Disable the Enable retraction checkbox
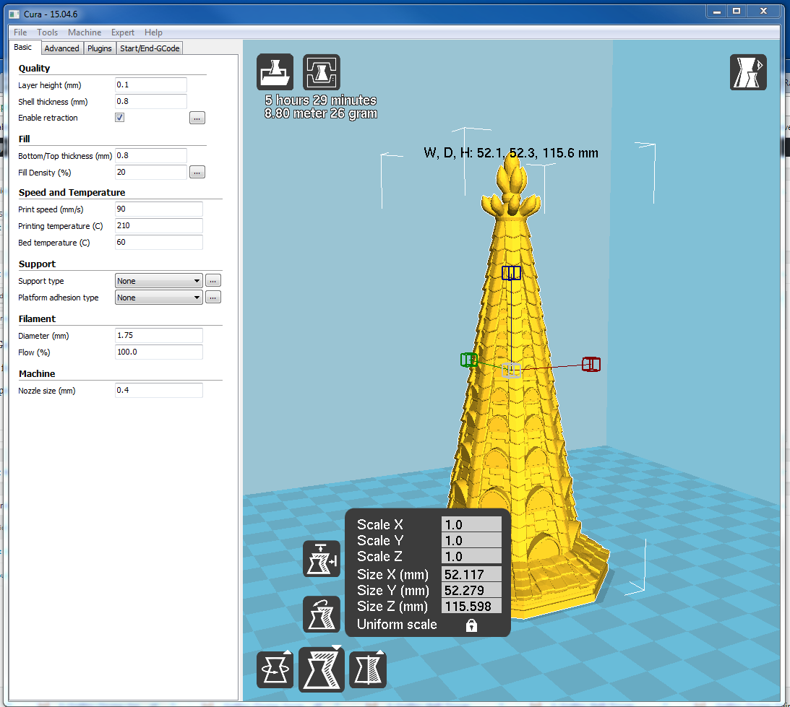 (x=120, y=118)
